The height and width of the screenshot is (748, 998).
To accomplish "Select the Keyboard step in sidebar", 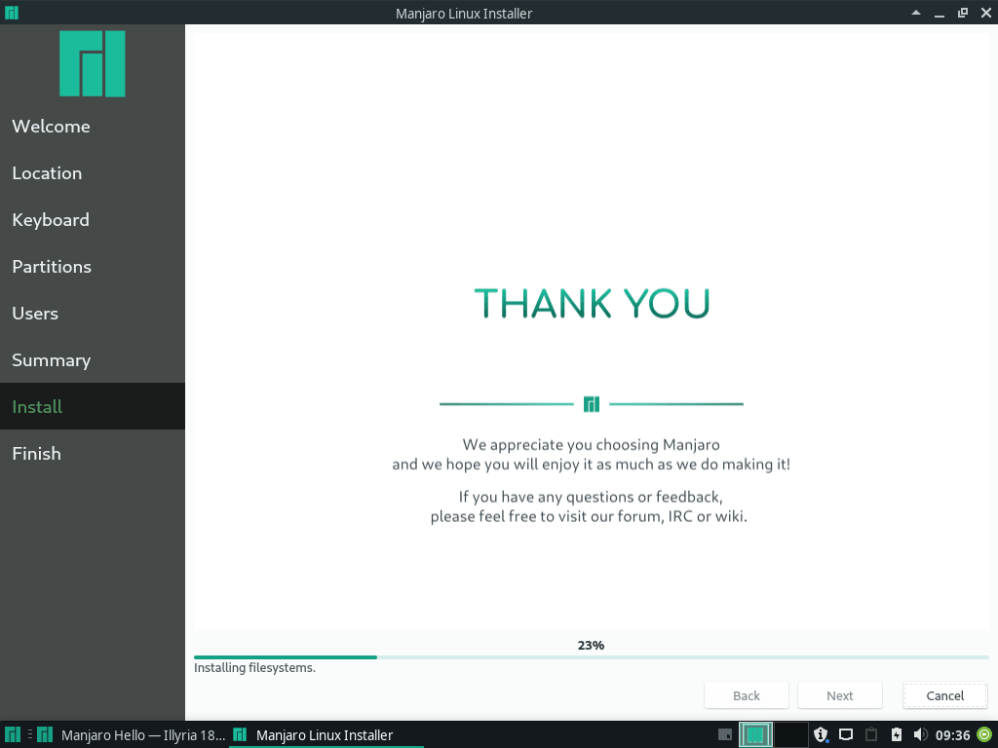I will 93,219.
